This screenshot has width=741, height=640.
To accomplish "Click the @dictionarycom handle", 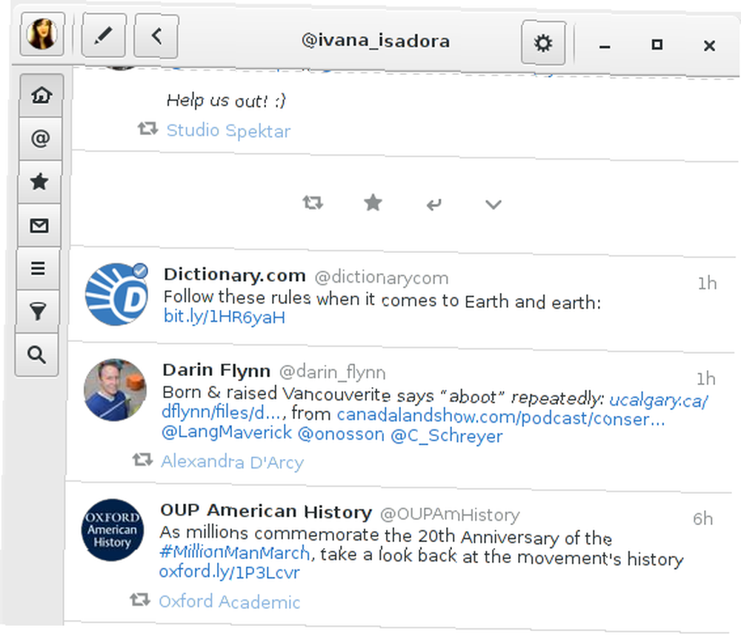I will click(x=382, y=277).
